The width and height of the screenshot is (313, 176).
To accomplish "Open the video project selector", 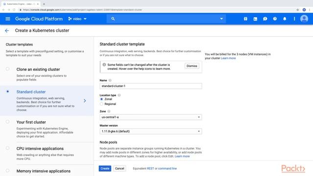I will coord(77,19).
